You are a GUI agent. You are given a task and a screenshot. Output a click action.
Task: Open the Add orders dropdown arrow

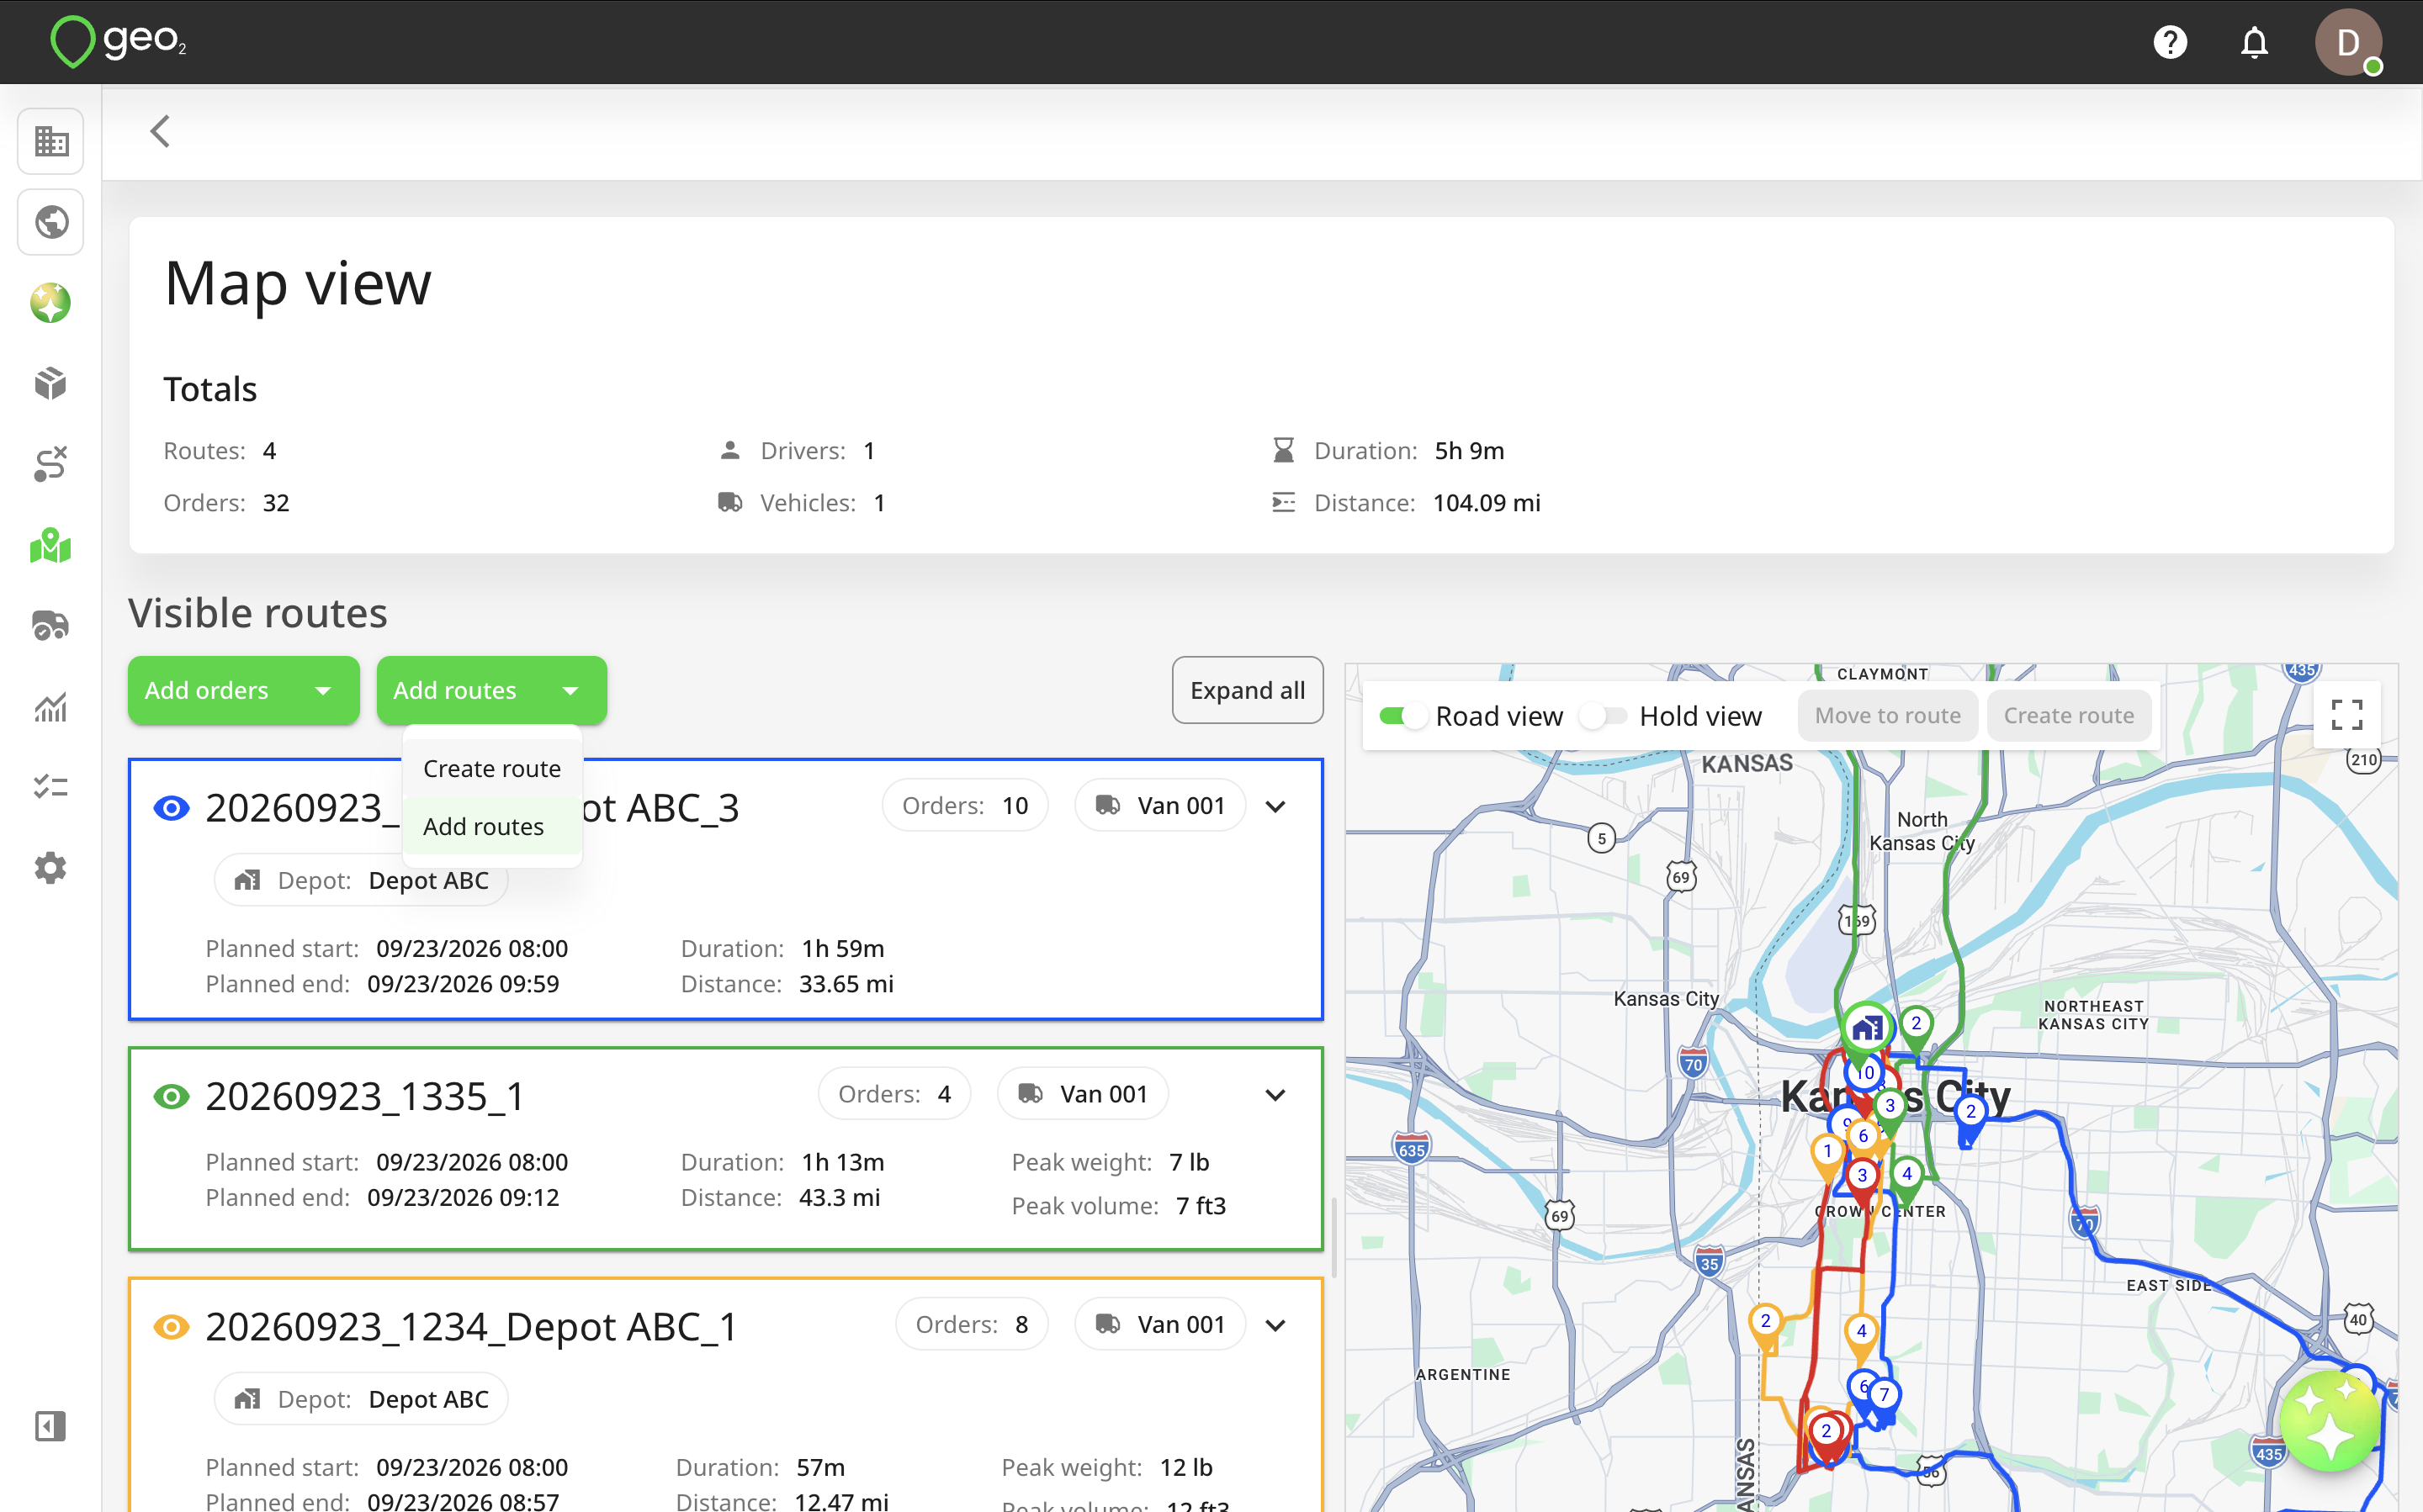point(323,691)
